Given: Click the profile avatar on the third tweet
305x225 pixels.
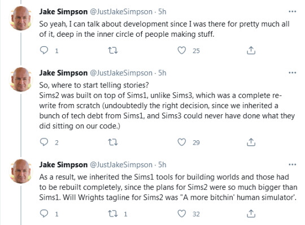Looking at the screenshot, I should (x=21, y=171).
